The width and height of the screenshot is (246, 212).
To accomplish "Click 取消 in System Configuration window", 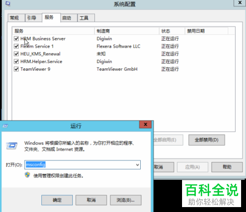I will pyautogui.click(x=164, y=167).
